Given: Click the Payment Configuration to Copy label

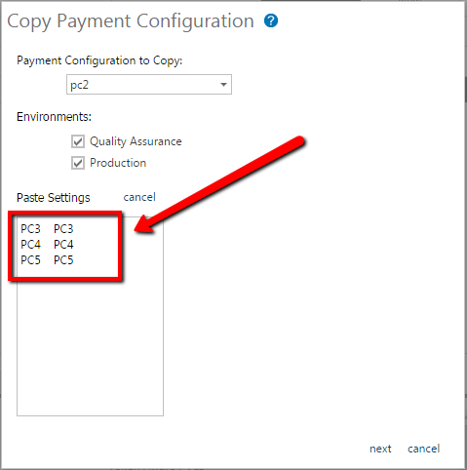Looking at the screenshot, I should coord(99,60).
